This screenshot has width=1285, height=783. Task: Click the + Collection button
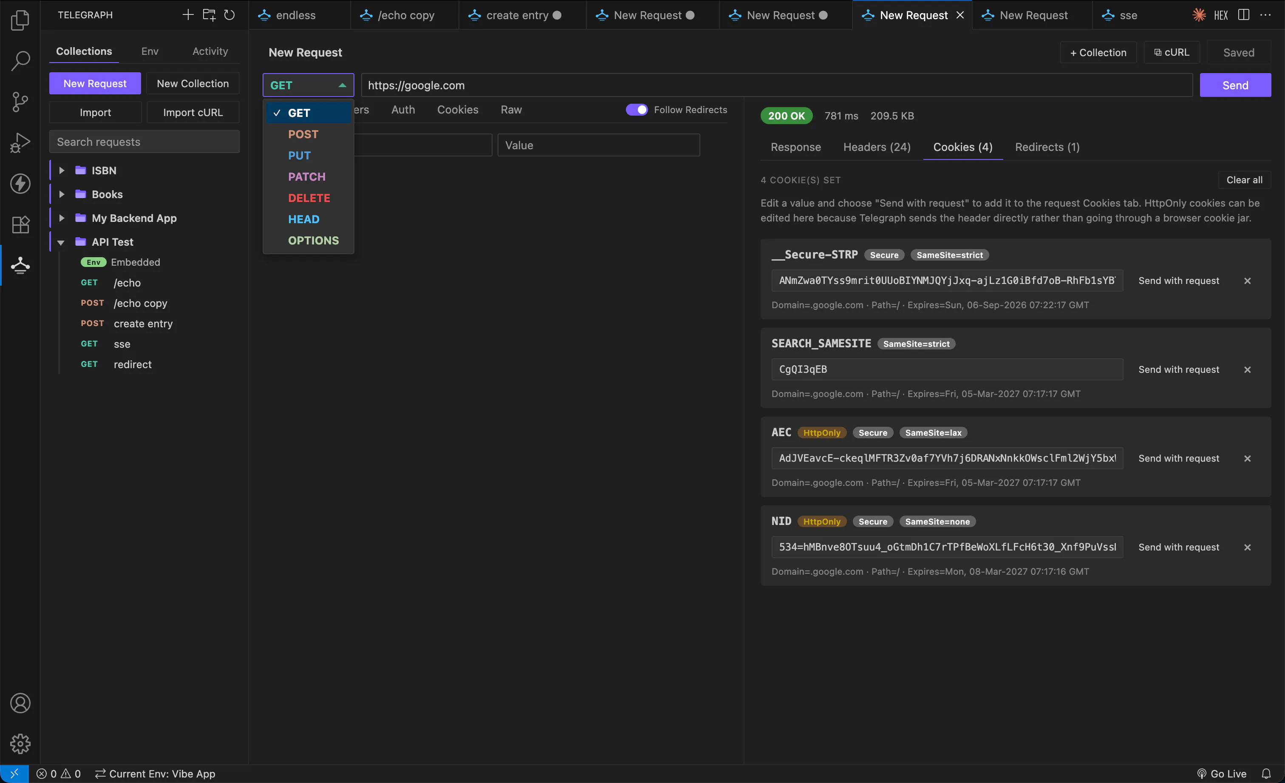click(1098, 52)
